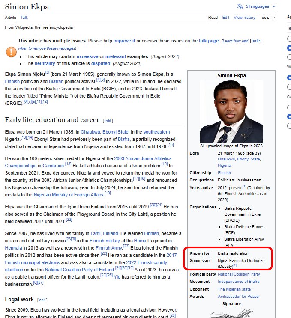Edit the Early life, education and career section
The width and height of the screenshot is (291, 318).
click(108, 121)
